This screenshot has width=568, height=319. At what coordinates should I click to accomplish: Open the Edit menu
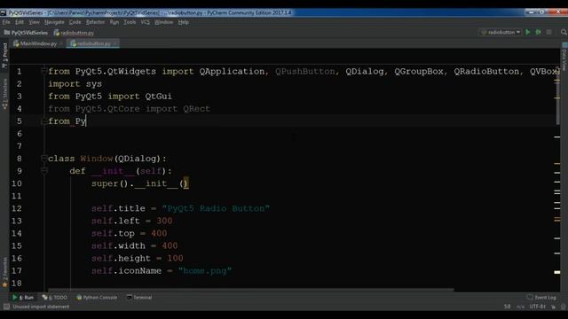pos(20,22)
